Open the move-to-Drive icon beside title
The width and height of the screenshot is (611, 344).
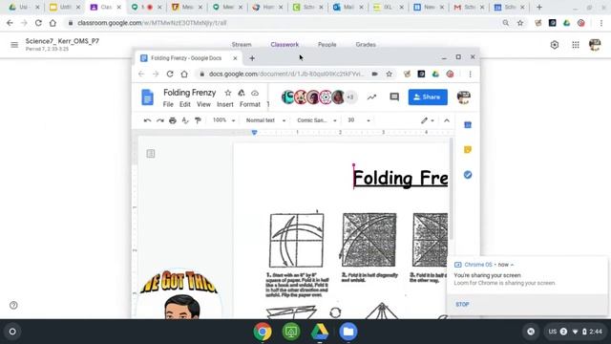(242, 93)
